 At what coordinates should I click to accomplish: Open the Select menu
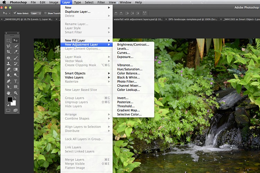click(89, 2)
